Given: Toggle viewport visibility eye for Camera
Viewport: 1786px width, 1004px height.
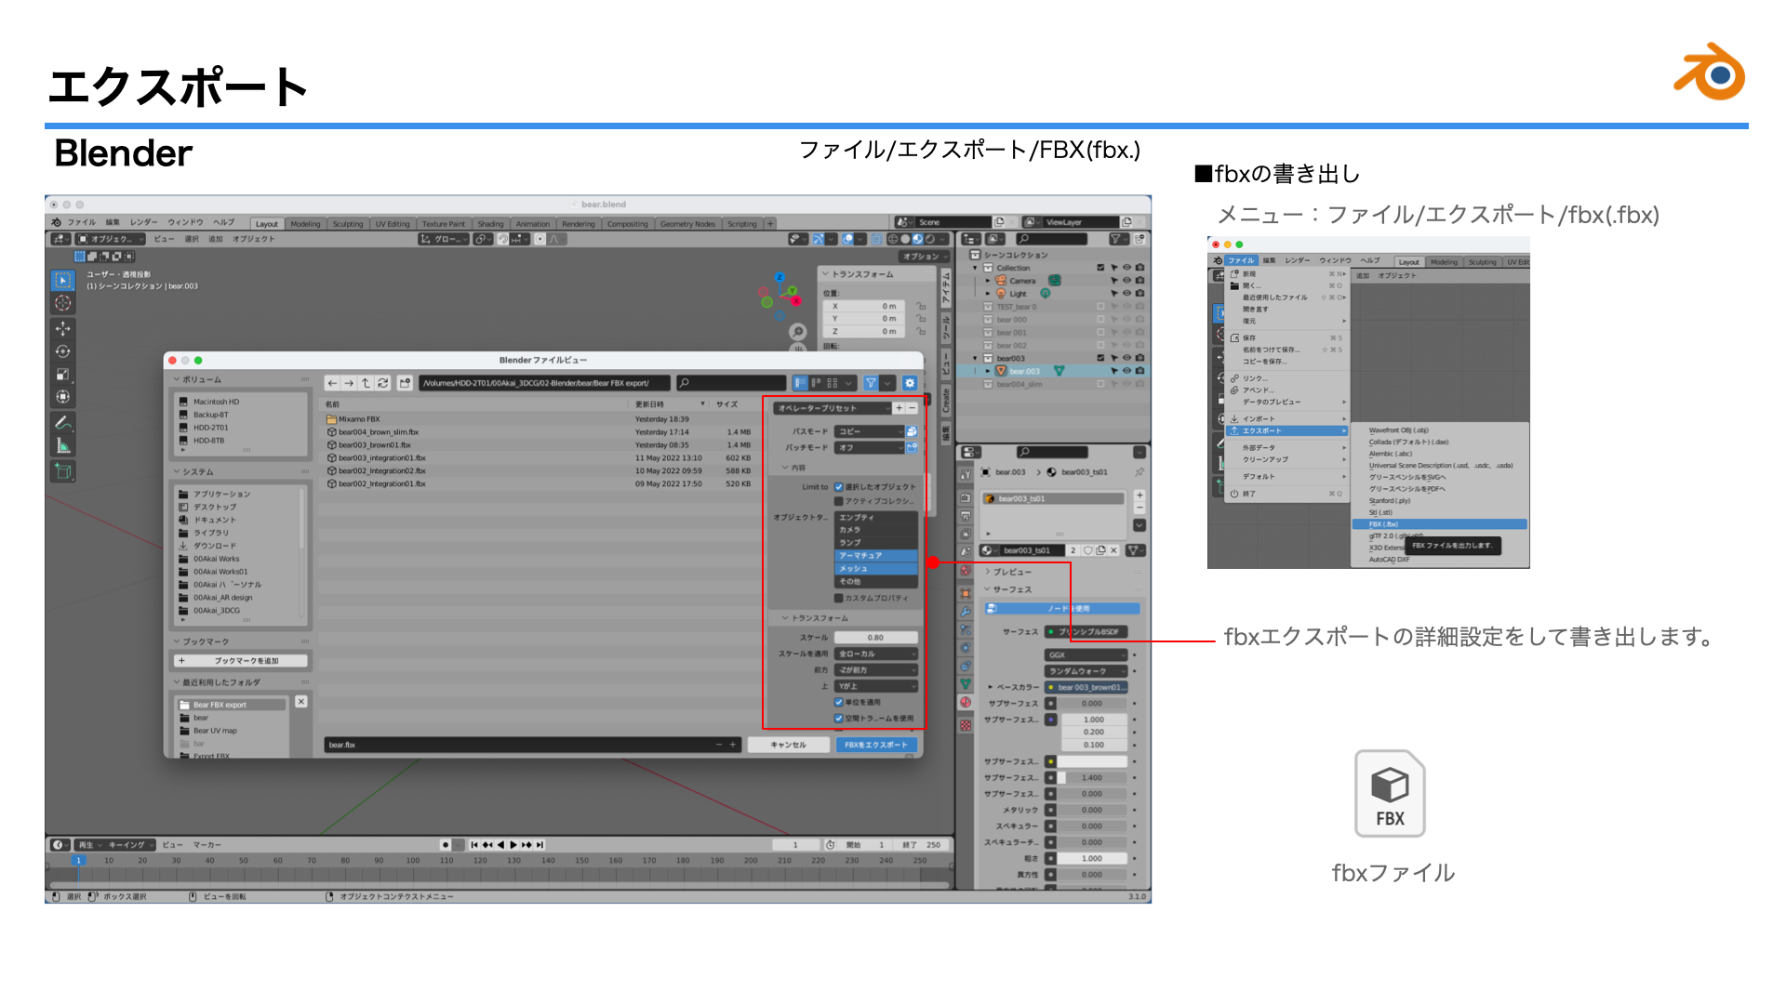Looking at the screenshot, I should [1126, 280].
